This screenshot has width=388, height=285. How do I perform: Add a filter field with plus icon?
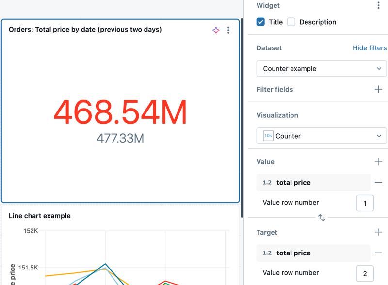[x=378, y=89]
